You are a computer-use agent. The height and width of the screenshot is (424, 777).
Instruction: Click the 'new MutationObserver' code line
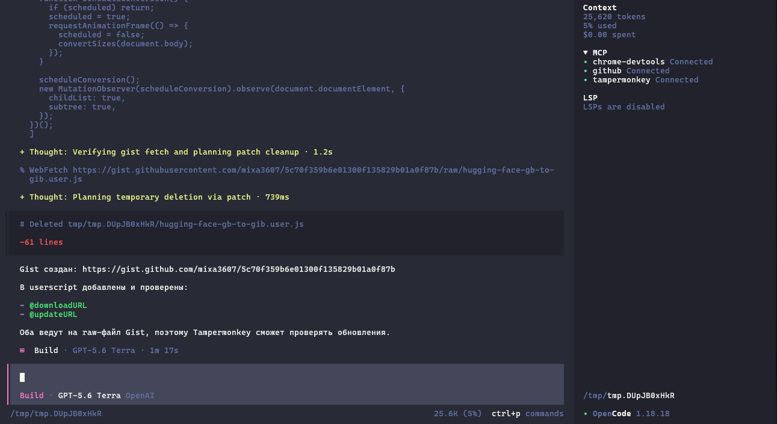(x=222, y=89)
